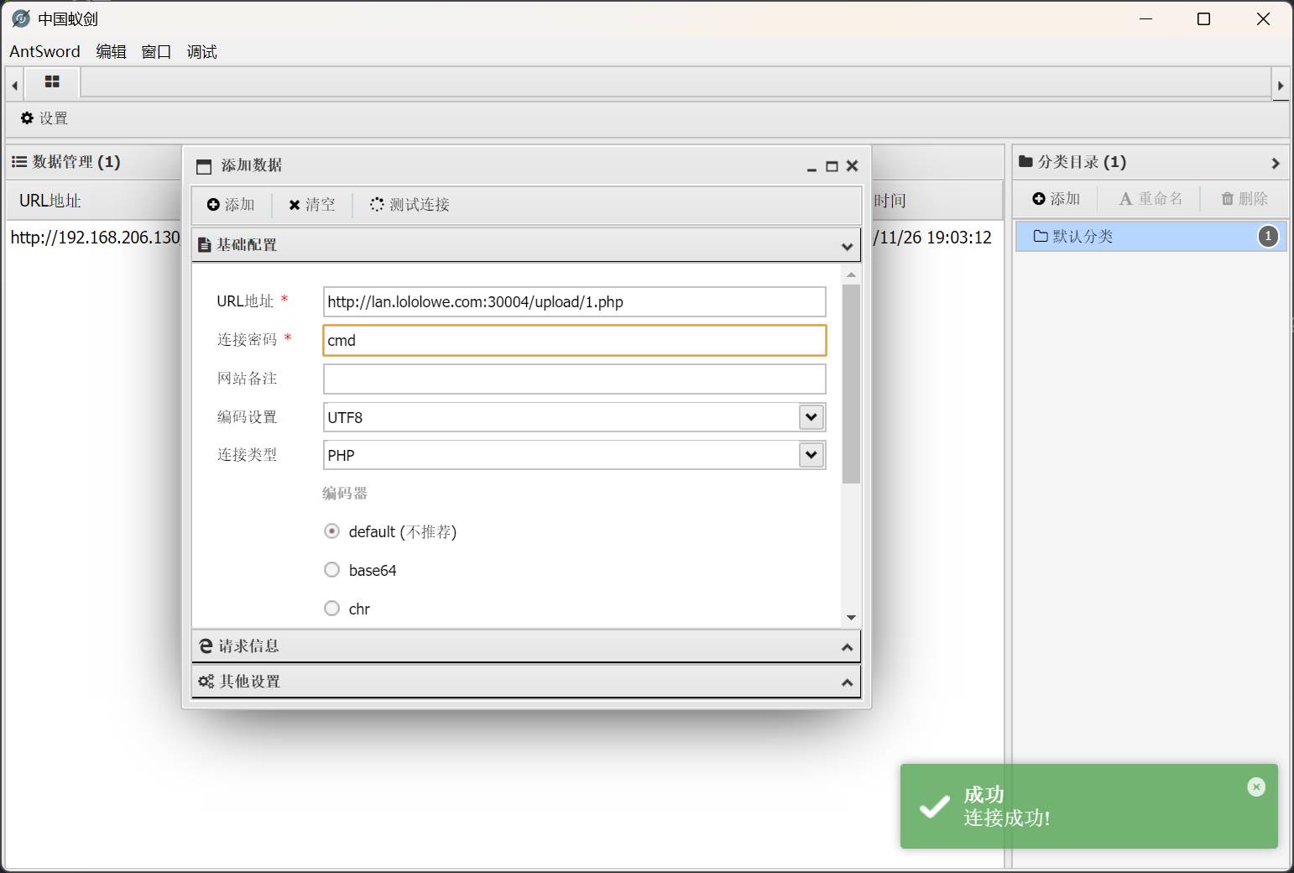Select the default (不推荐) encoder radio
This screenshot has width=1294, height=873.
(x=332, y=531)
